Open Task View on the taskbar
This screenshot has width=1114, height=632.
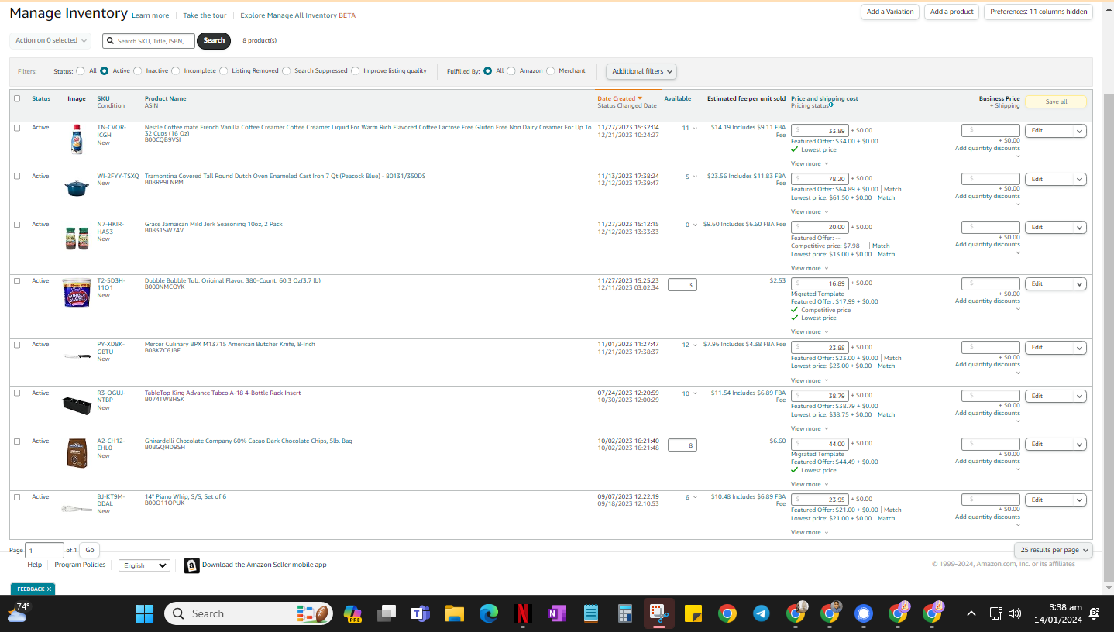click(x=386, y=613)
